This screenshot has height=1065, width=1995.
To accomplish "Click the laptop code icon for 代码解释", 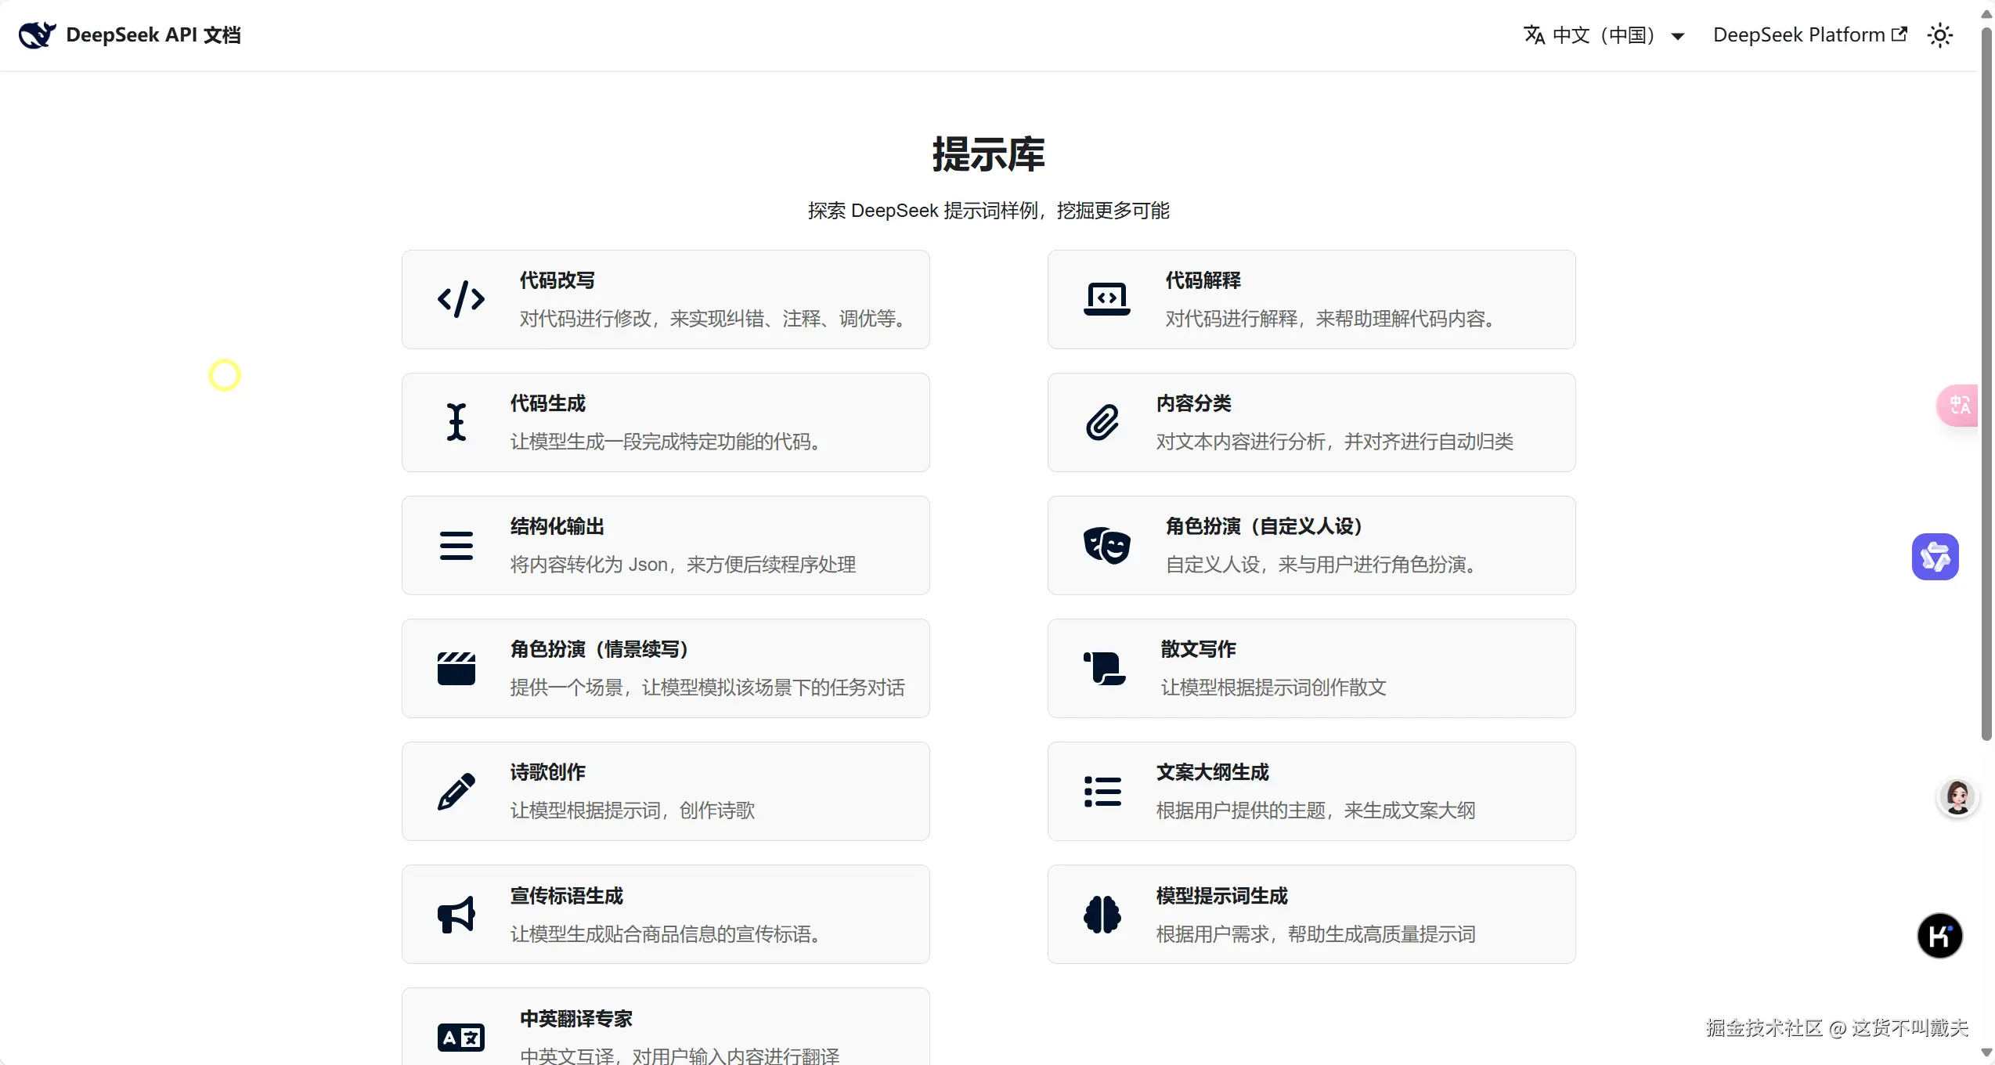I will point(1106,299).
